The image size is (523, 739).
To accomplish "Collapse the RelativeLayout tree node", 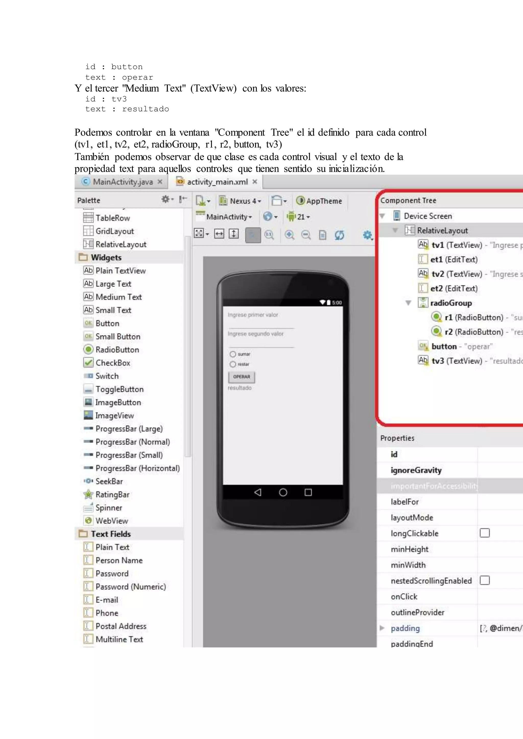I will (x=395, y=230).
